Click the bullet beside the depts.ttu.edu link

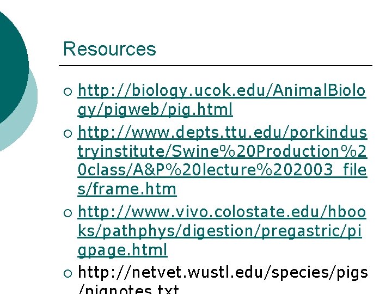point(68,133)
